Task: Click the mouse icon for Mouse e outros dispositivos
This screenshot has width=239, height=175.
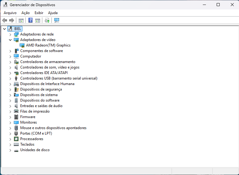Action: coord(16,128)
